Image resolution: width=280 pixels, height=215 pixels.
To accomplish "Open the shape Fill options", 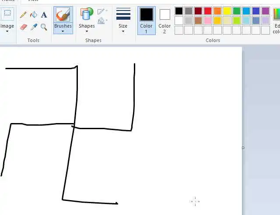I will click(x=102, y=21).
